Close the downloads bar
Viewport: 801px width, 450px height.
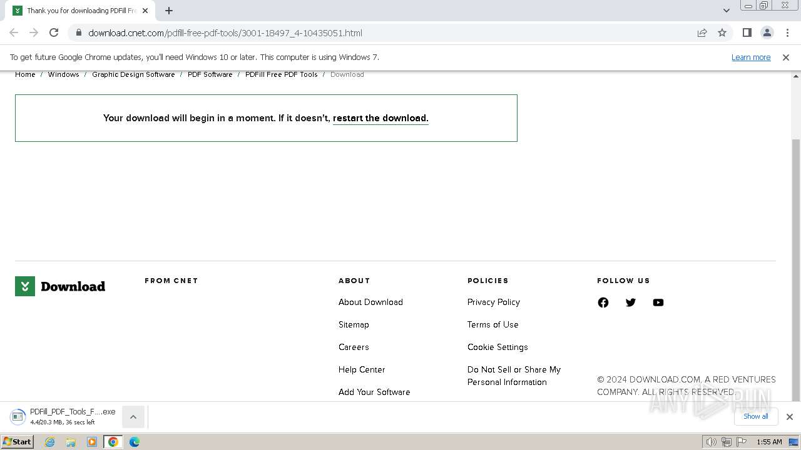pyautogui.click(x=789, y=417)
